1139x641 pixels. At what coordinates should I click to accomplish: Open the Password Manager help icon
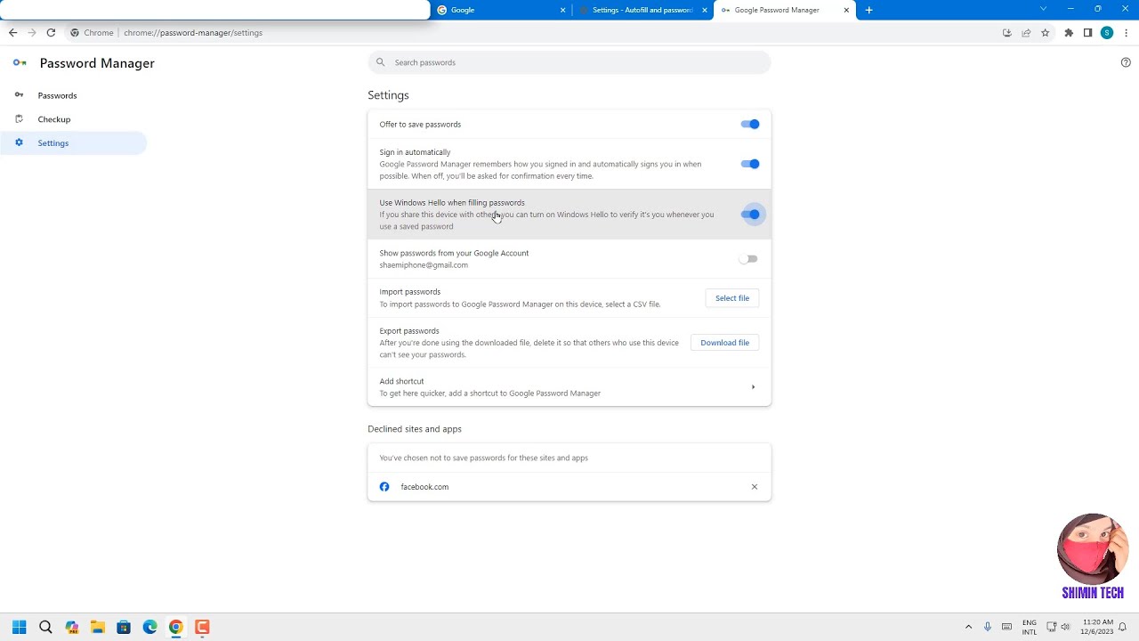1126,62
